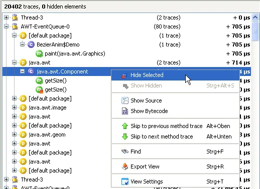Select the Export View menu entry
260x189 pixels.
click(x=175, y=166)
